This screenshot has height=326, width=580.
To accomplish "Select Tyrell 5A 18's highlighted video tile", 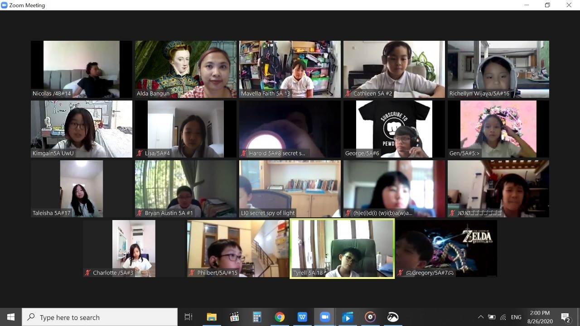I will (x=342, y=249).
